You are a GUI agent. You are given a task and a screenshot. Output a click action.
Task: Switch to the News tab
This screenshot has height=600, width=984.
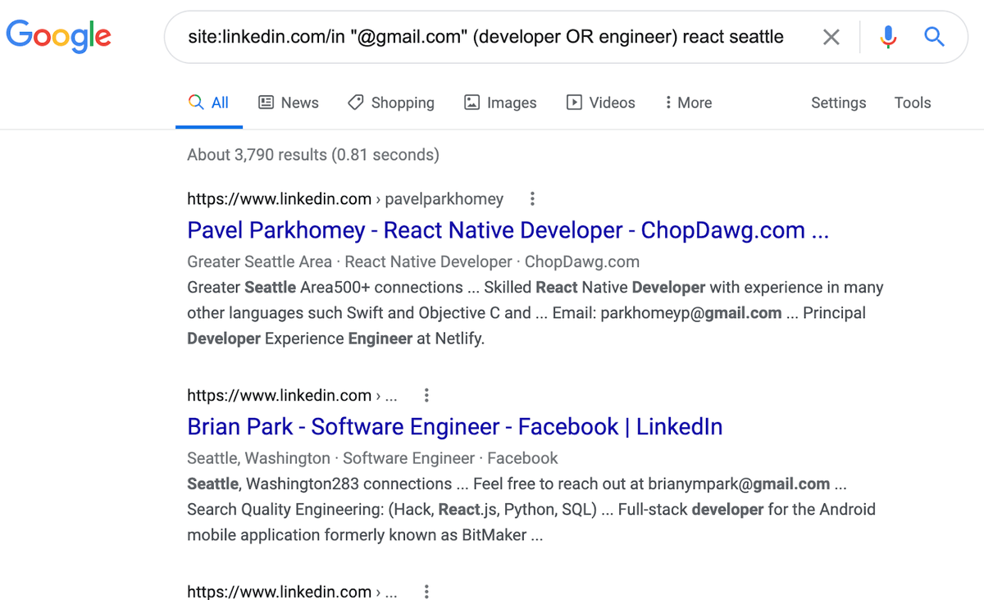(x=289, y=102)
